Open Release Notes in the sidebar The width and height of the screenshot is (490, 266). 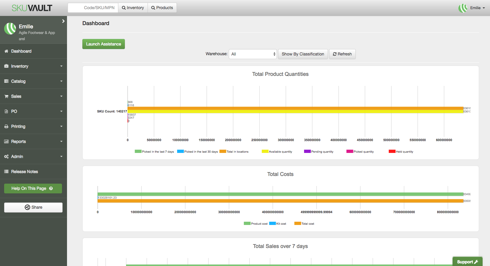click(x=33, y=172)
